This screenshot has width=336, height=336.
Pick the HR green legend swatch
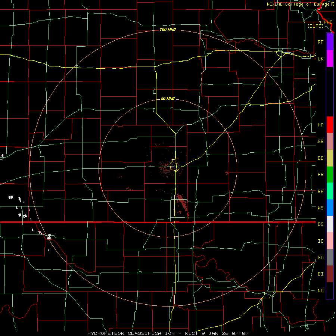point(330,175)
